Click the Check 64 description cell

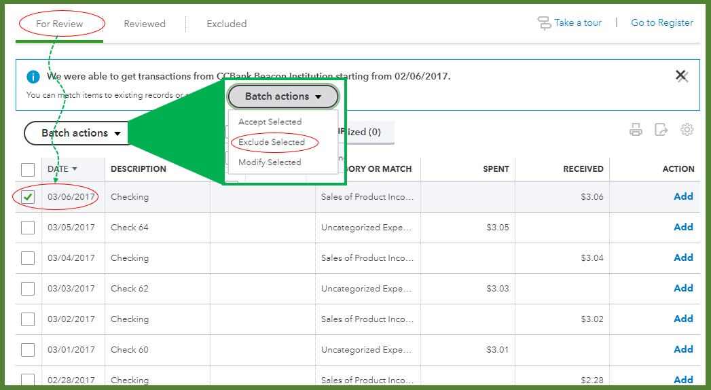coord(130,227)
